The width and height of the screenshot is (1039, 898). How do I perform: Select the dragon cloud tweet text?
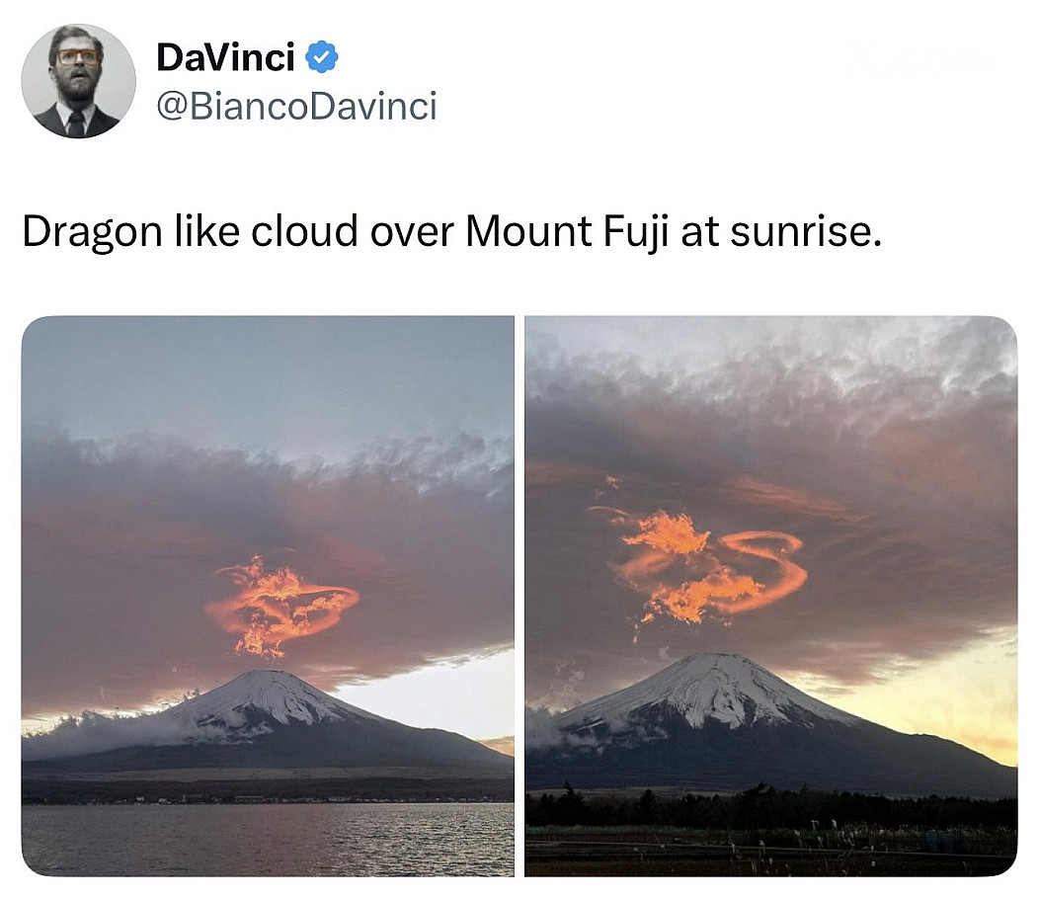(452, 232)
